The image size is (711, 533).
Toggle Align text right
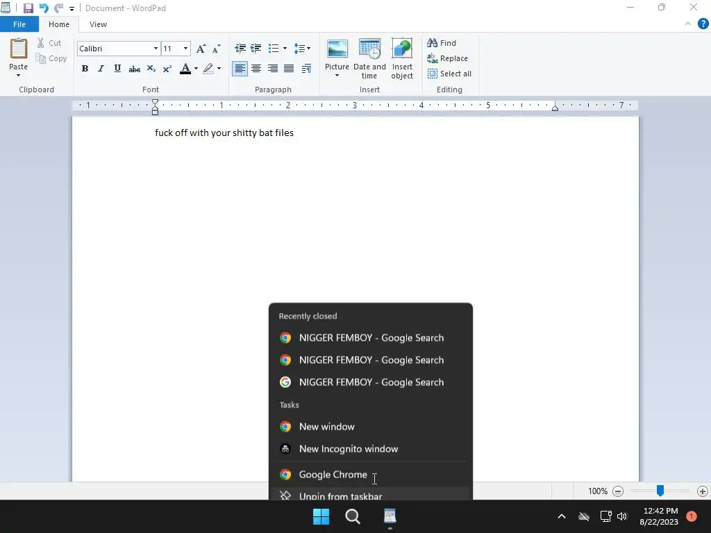point(272,69)
